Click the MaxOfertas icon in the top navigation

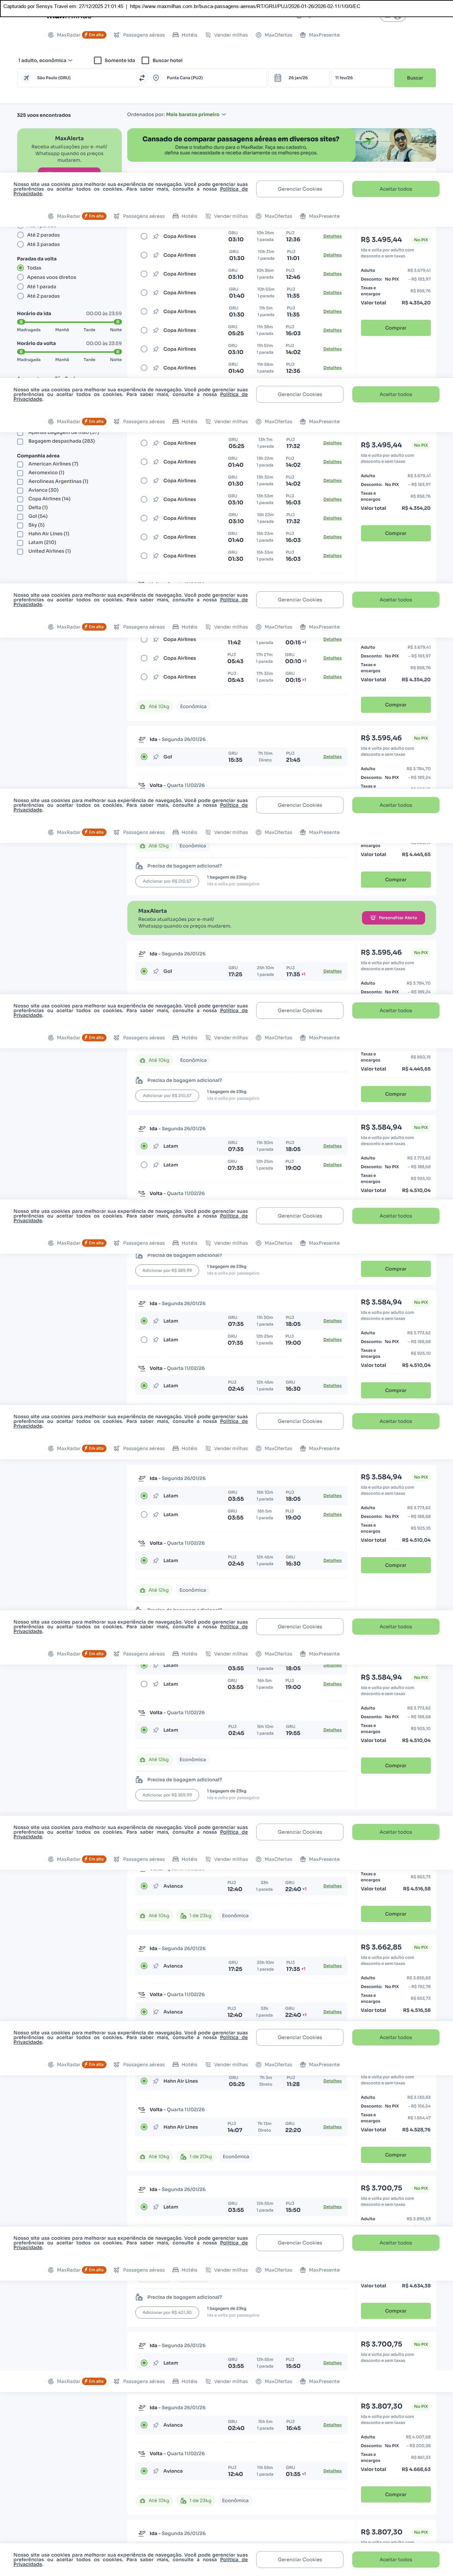pos(258,35)
